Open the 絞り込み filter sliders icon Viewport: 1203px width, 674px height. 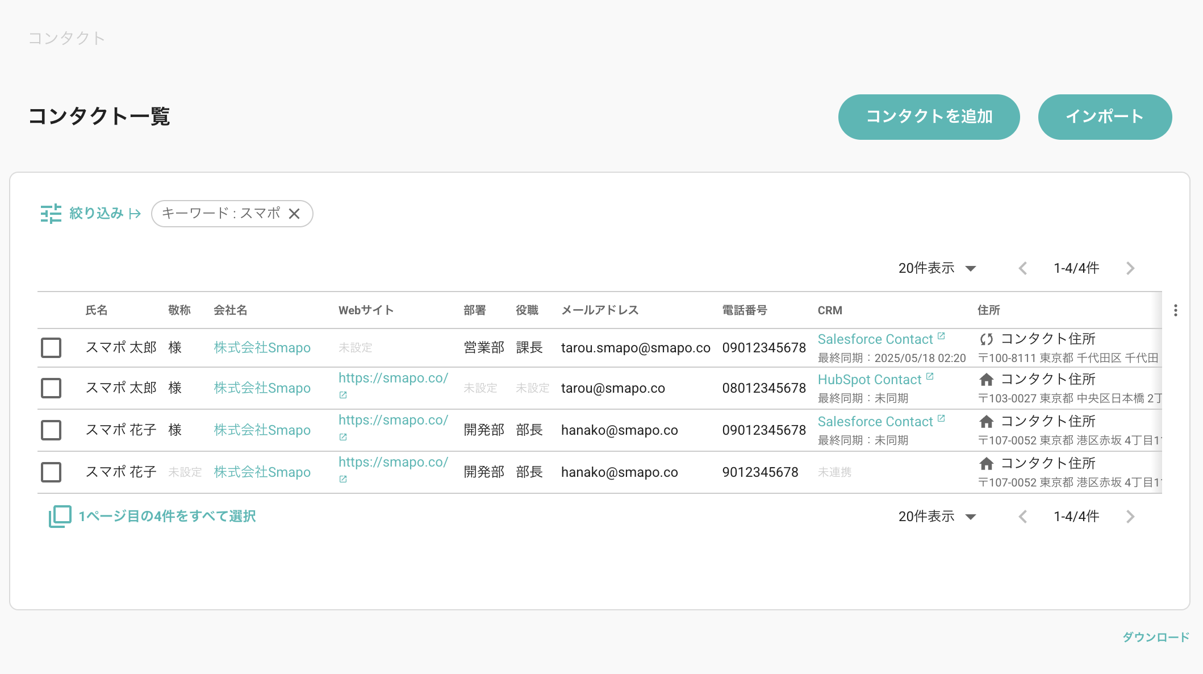(x=51, y=214)
